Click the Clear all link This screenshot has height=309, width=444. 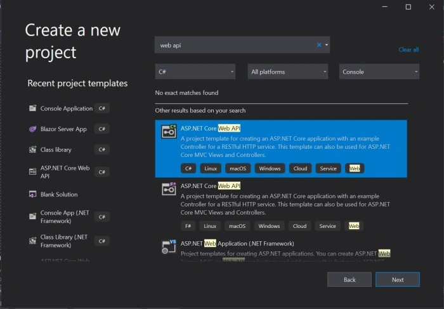tap(408, 50)
